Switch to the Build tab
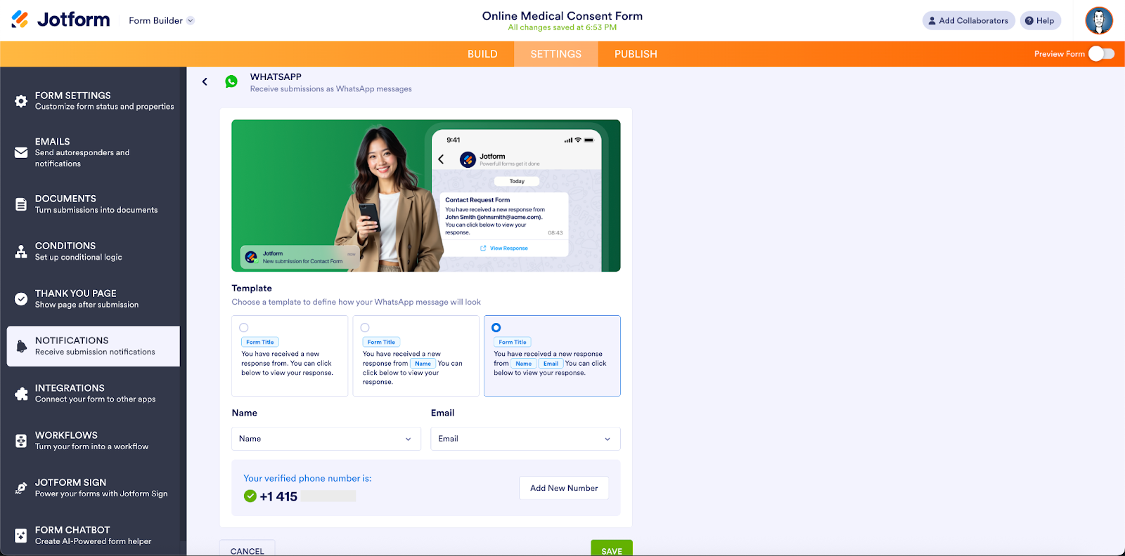1125x556 pixels. [482, 54]
